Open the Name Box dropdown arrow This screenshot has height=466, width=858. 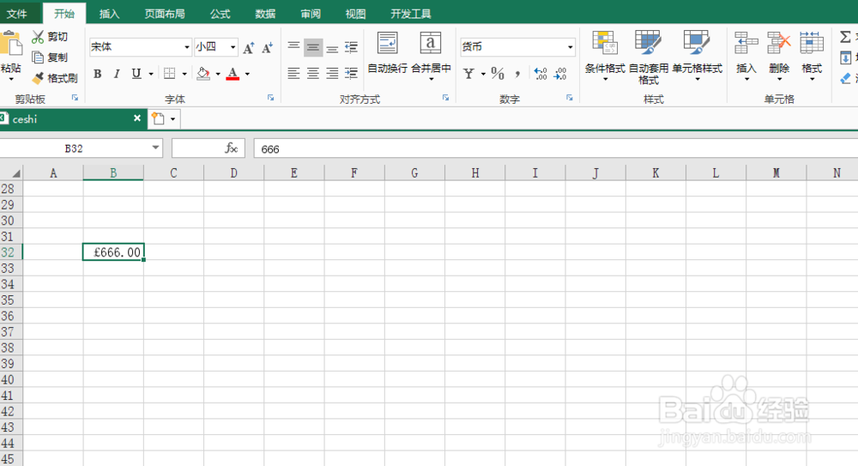click(155, 148)
